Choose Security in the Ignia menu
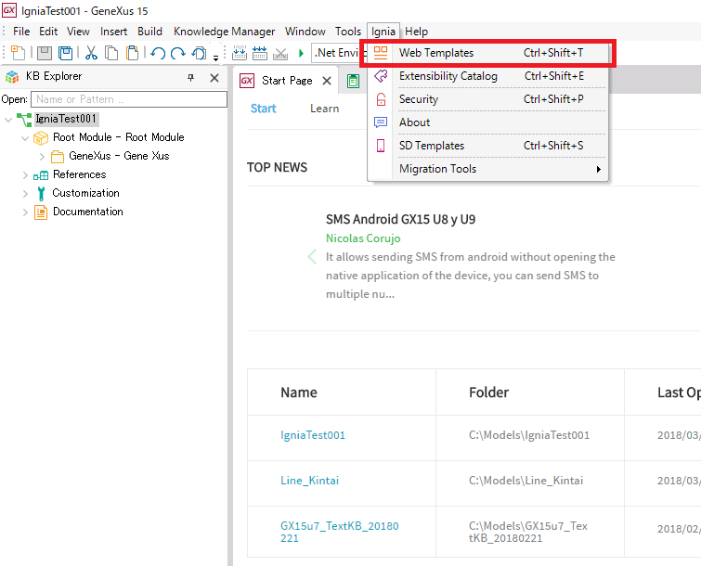This screenshot has width=701, height=566. pyautogui.click(x=487, y=99)
